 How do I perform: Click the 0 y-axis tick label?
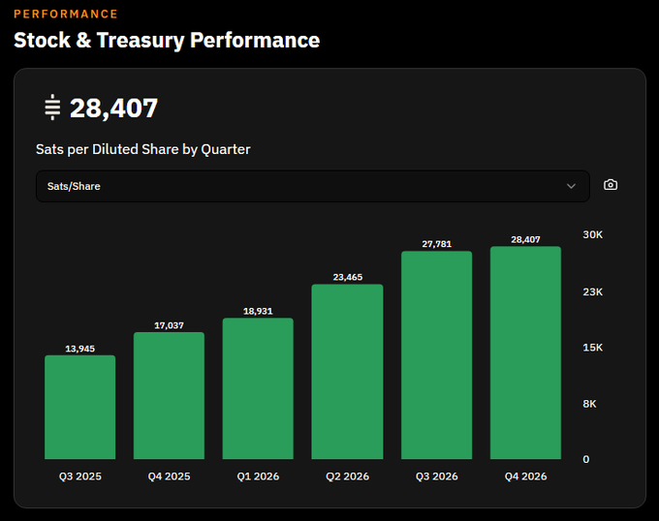pyautogui.click(x=586, y=459)
